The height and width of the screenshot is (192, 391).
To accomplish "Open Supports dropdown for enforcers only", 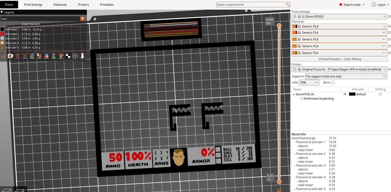I will (x=346, y=76).
